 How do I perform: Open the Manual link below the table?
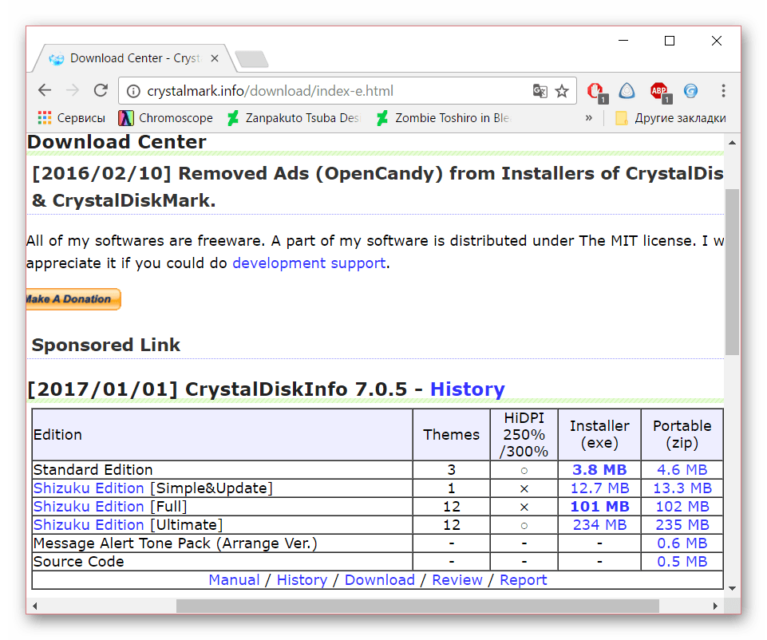pos(235,580)
